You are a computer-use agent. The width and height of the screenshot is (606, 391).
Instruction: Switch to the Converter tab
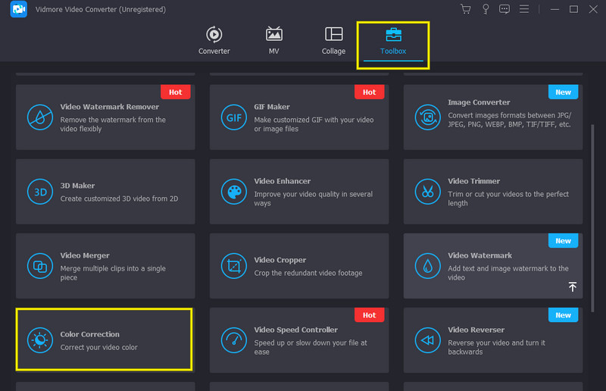coord(214,40)
